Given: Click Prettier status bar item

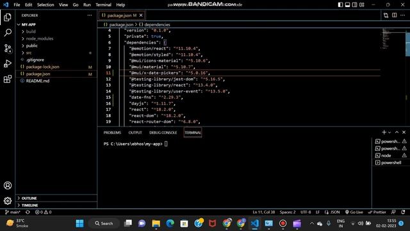Looking at the screenshot, I should 377,212.
